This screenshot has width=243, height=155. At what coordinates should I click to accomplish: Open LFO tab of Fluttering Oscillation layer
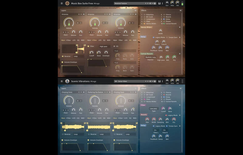[x=100, y=118]
